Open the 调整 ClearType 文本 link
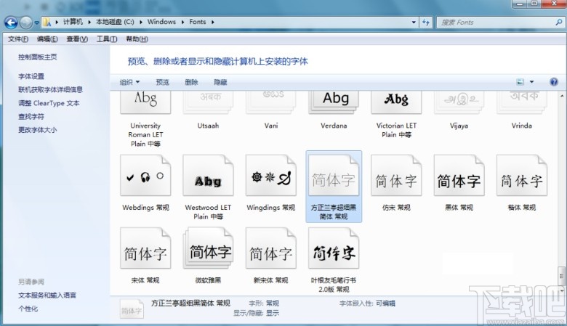This screenshot has height=326, width=567. pyautogui.click(x=49, y=103)
